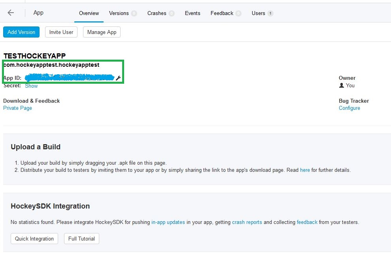The height and width of the screenshot is (267, 391).
Task: Click the Users count badge
Action: [270, 13]
